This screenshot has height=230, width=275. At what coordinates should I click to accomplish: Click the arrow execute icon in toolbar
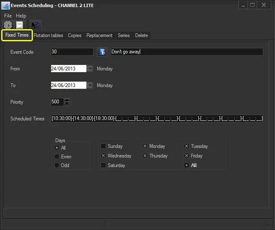pos(7,25)
